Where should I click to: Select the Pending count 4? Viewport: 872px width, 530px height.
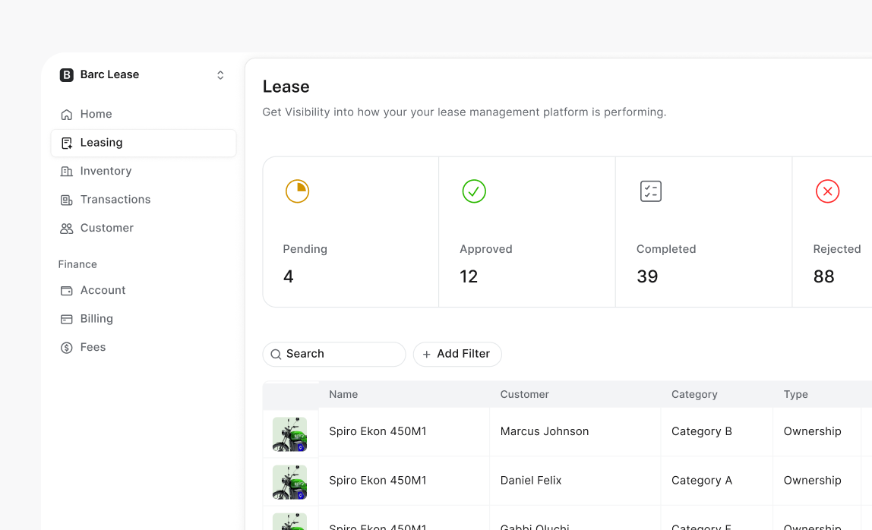coord(288,276)
